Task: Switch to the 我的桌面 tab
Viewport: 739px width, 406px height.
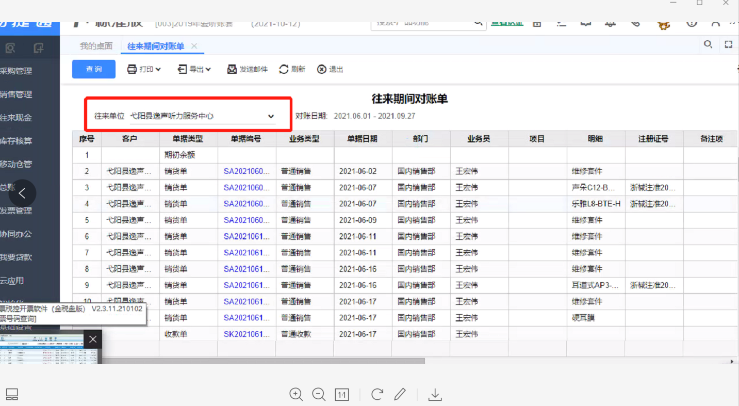Action: pos(96,46)
